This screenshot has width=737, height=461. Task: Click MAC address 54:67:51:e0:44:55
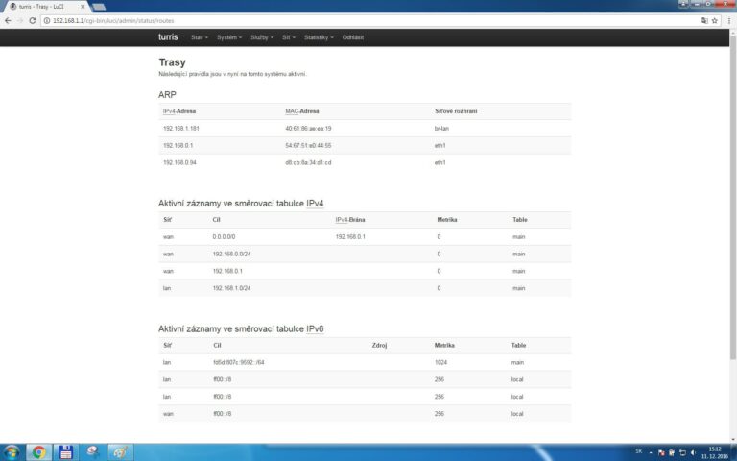click(x=308, y=146)
